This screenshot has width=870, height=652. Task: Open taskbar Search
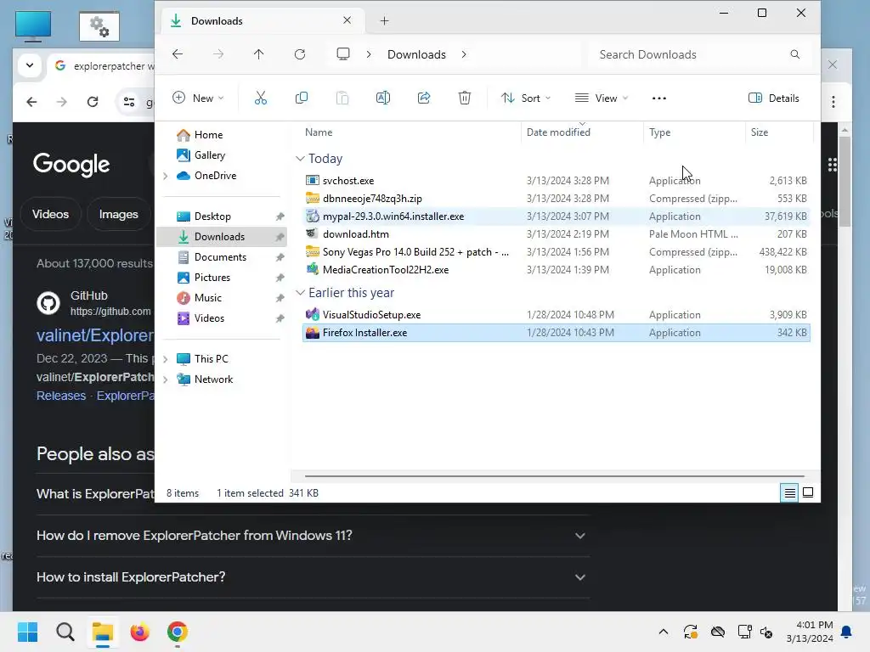[65, 632]
